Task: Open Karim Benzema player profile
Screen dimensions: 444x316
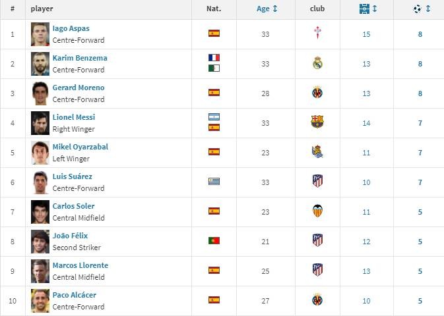Action: 80,58
